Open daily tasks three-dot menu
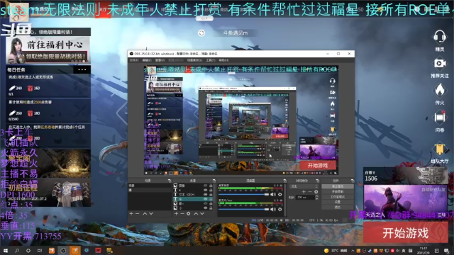 point(82,69)
